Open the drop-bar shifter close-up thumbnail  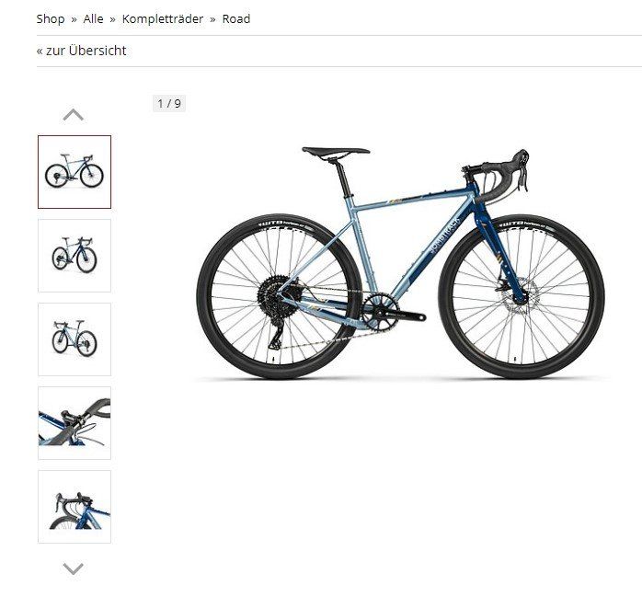tap(75, 507)
